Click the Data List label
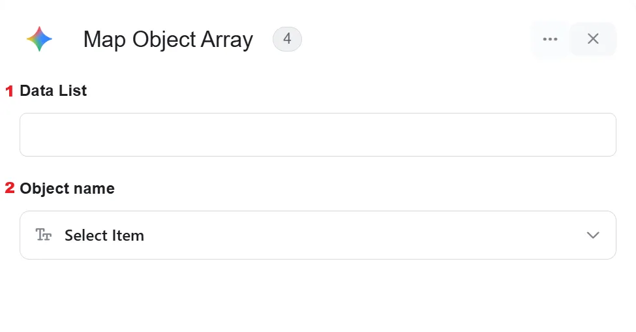This screenshot has height=332, width=636. (53, 91)
